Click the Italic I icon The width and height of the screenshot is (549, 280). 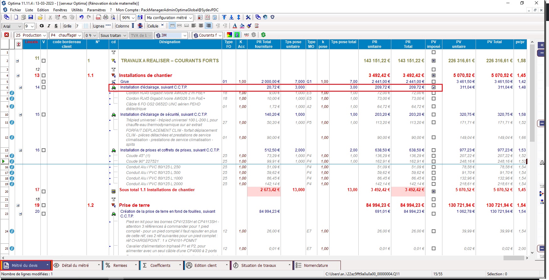(49, 26)
